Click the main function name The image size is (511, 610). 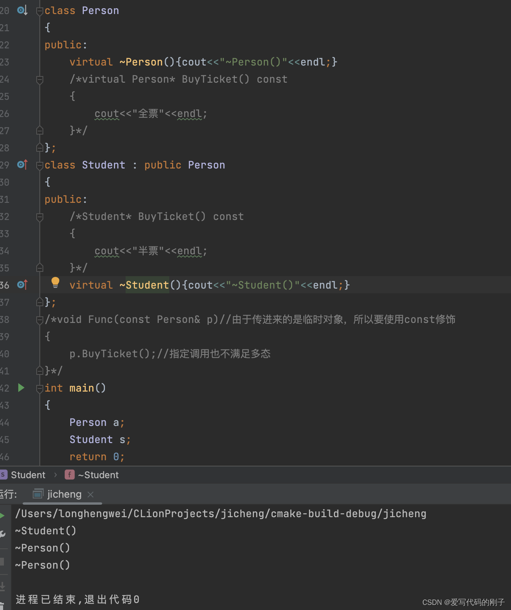[x=82, y=388]
